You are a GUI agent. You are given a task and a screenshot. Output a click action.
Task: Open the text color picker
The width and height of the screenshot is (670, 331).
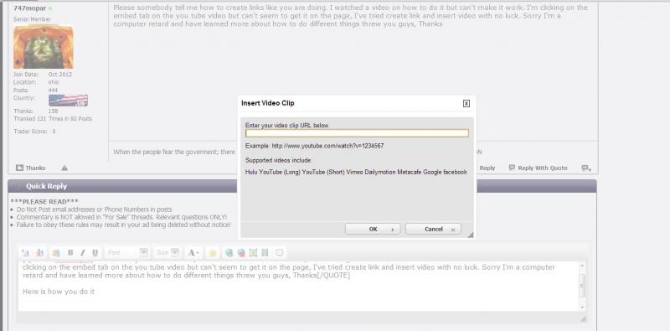pos(193,253)
